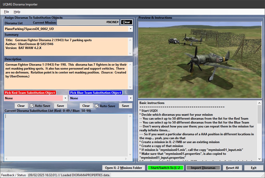Click the Current Mission #NONE# field
This screenshot has width=265, height=178.
tap(88, 22)
